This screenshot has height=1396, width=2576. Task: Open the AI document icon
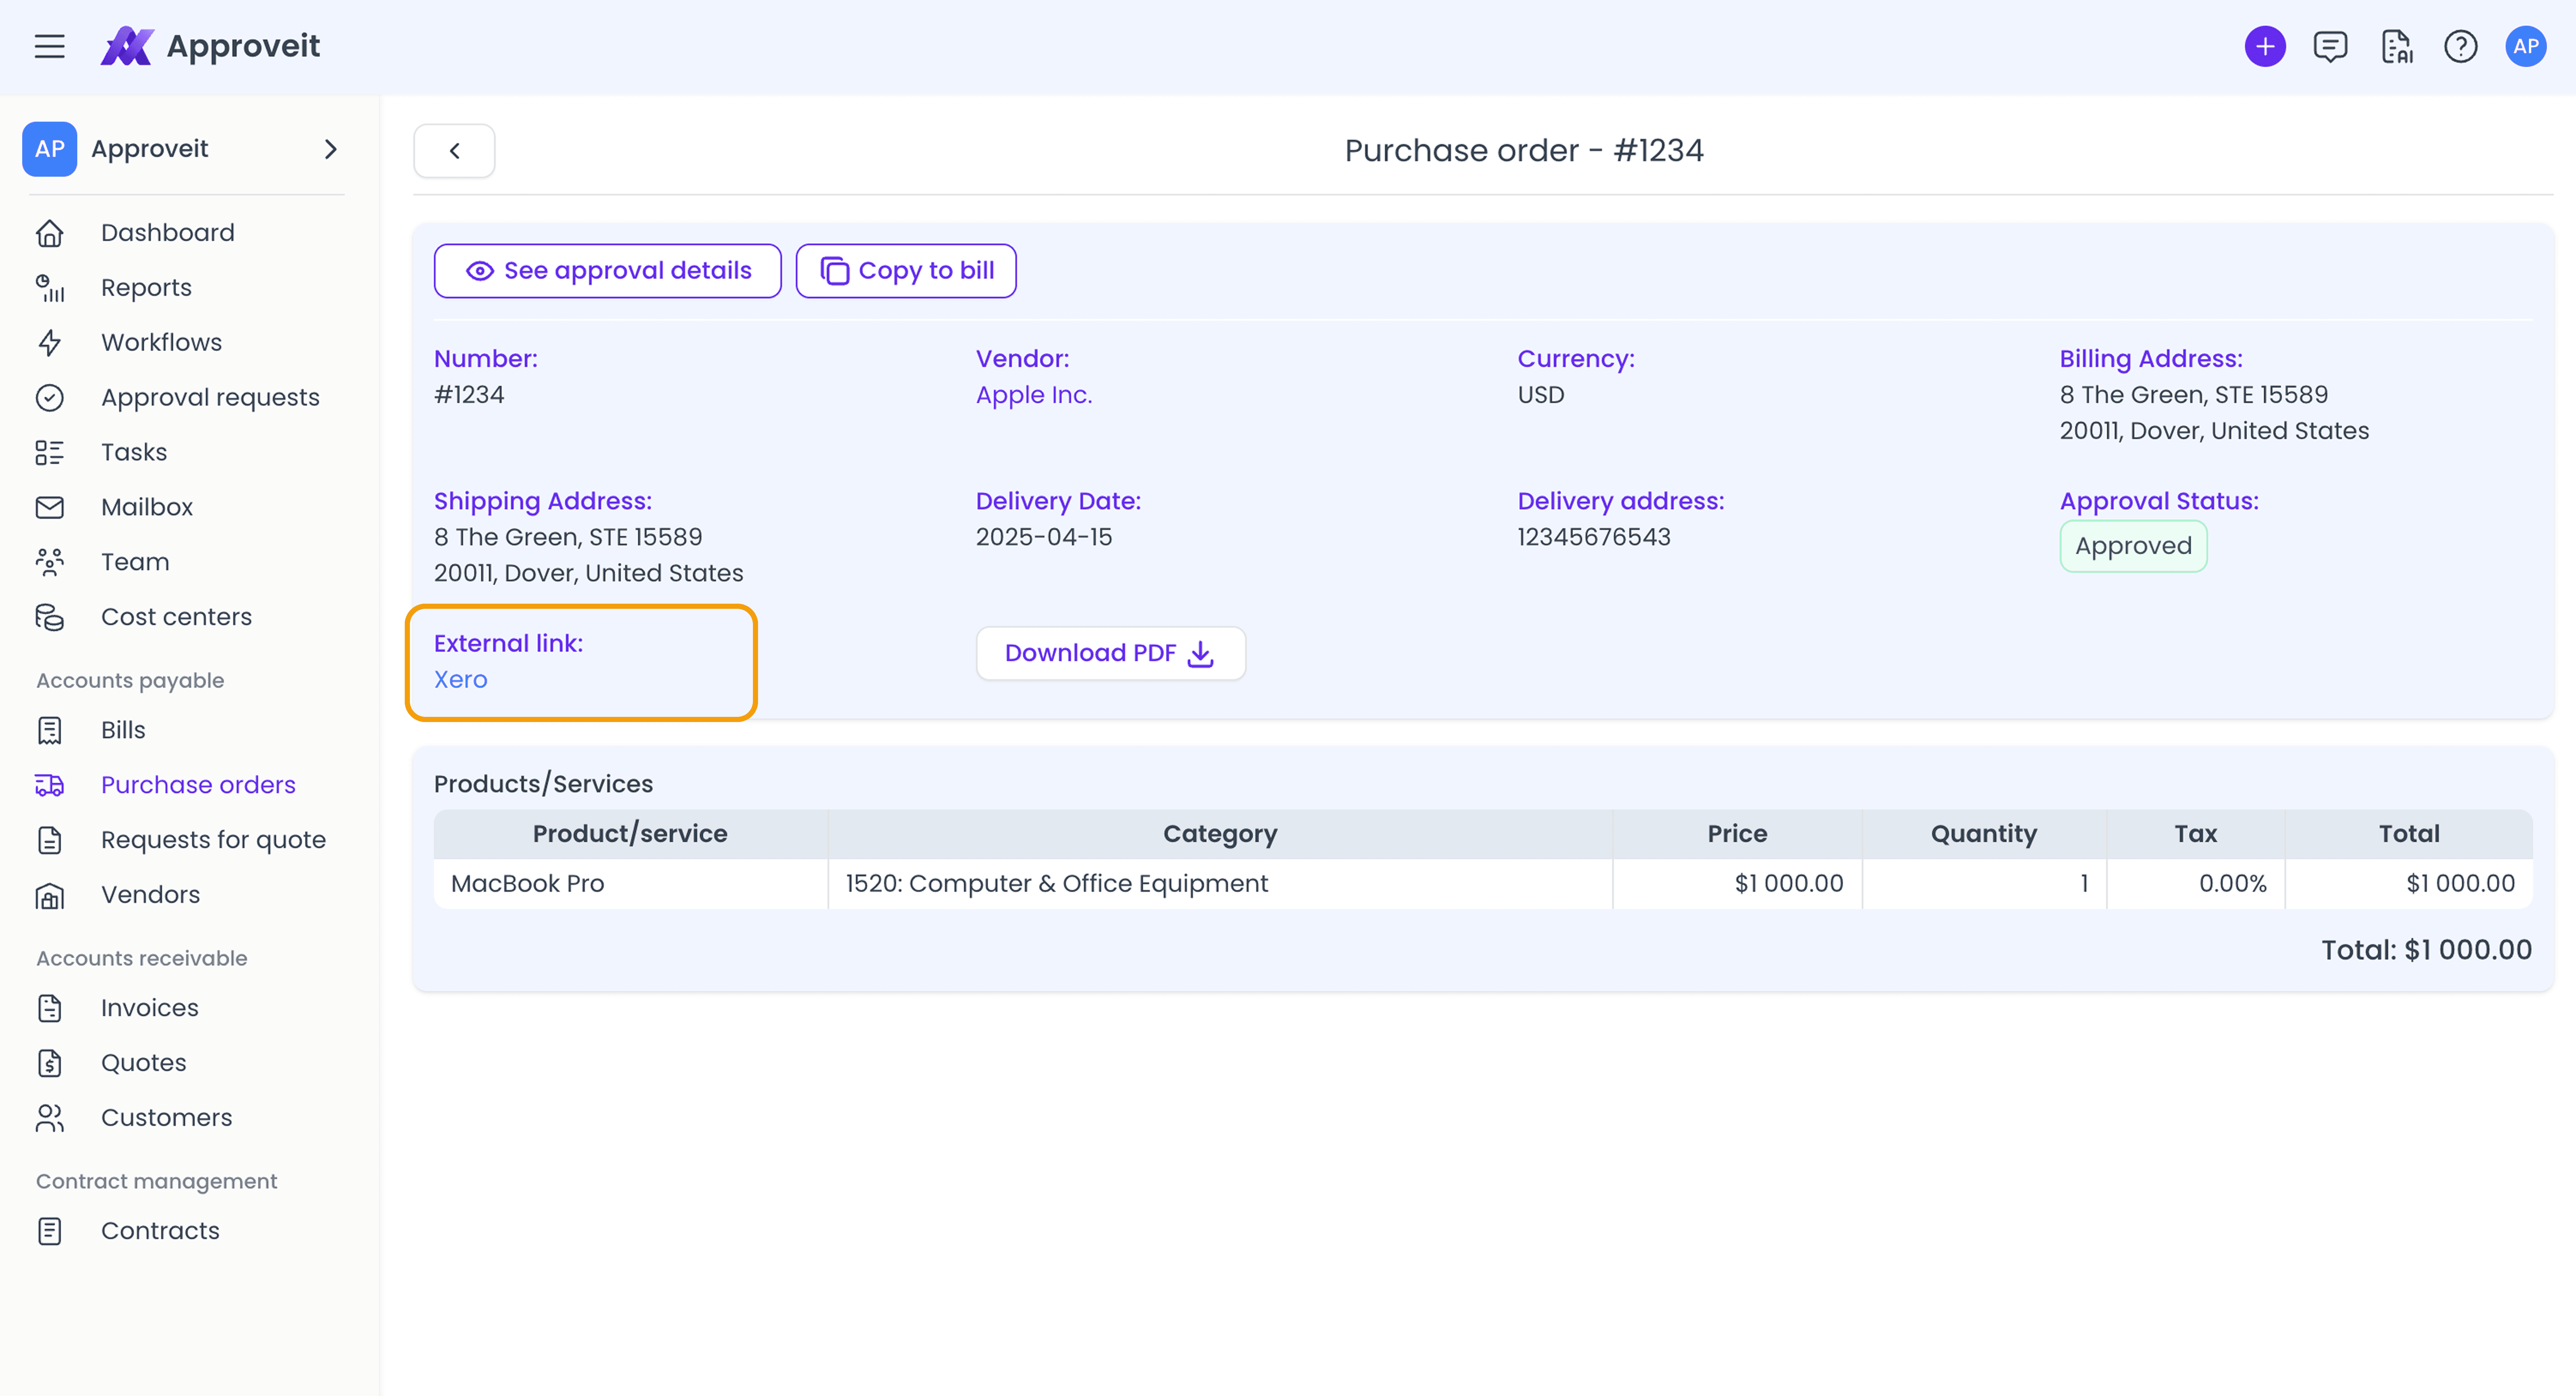click(x=2396, y=46)
